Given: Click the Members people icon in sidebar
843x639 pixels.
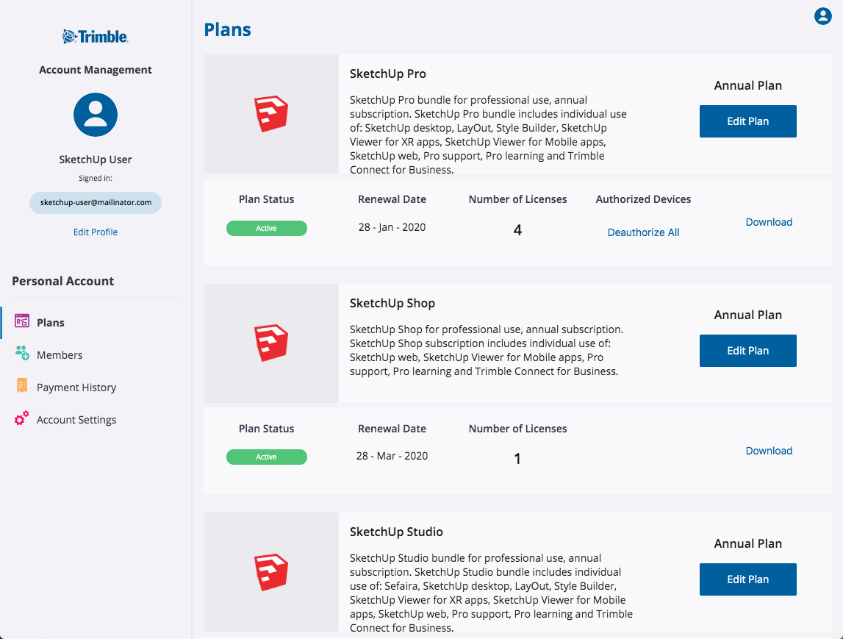Looking at the screenshot, I should click(x=22, y=353).
